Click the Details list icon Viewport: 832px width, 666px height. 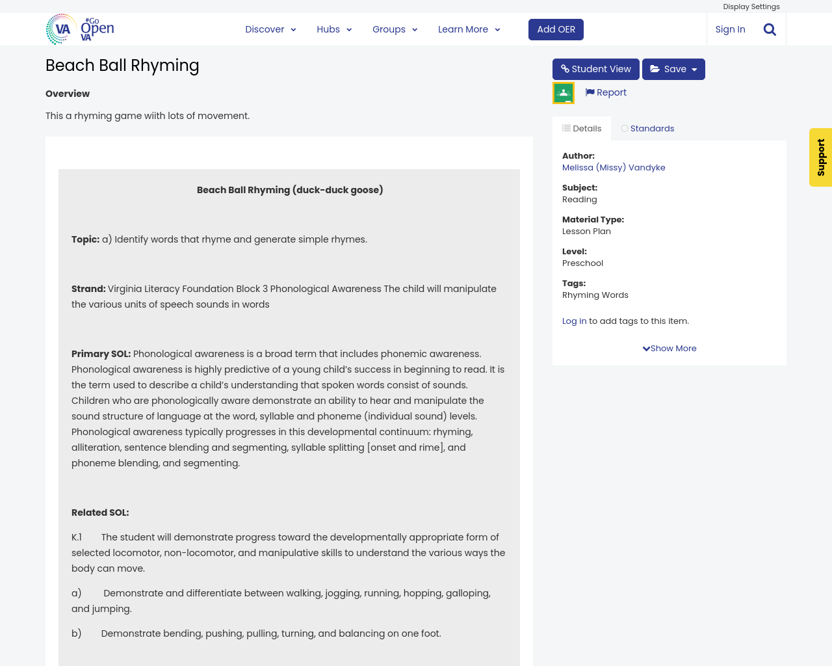[566, 128]
